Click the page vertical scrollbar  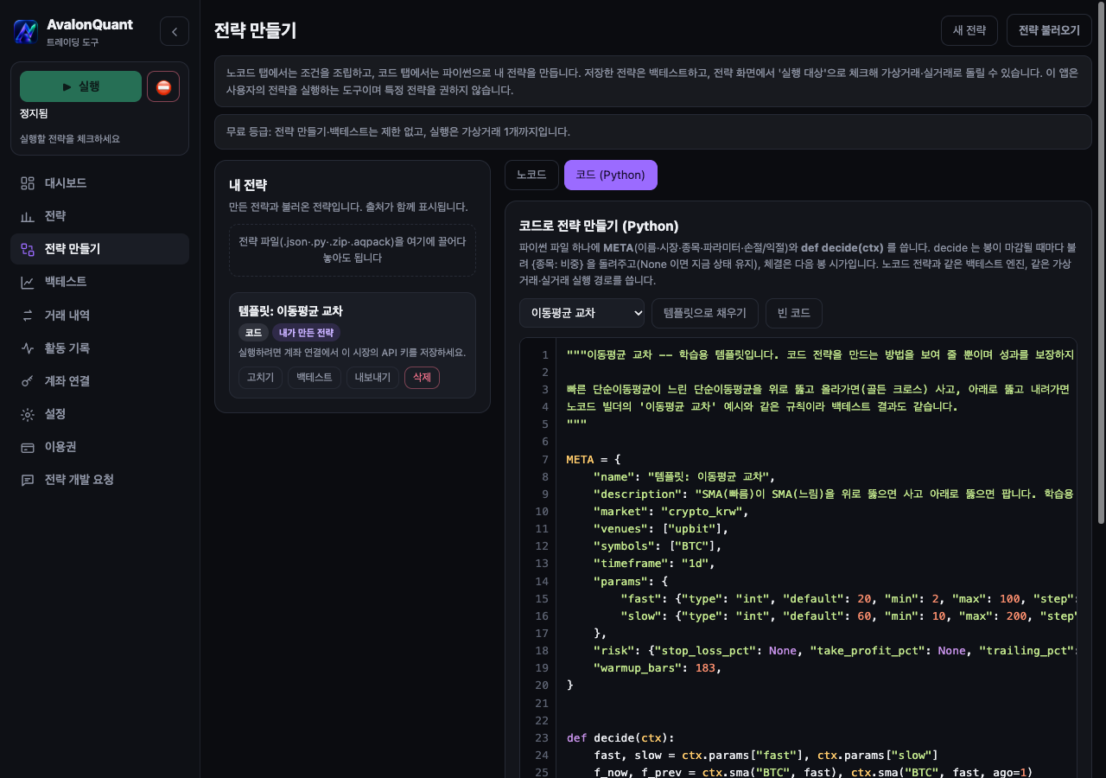point(1101,264)
